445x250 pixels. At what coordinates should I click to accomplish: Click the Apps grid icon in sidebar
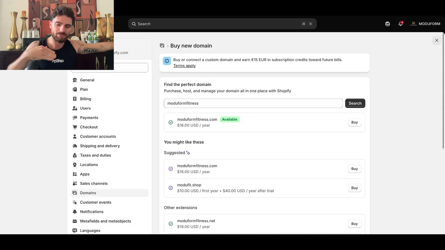(x=75, y=174)
